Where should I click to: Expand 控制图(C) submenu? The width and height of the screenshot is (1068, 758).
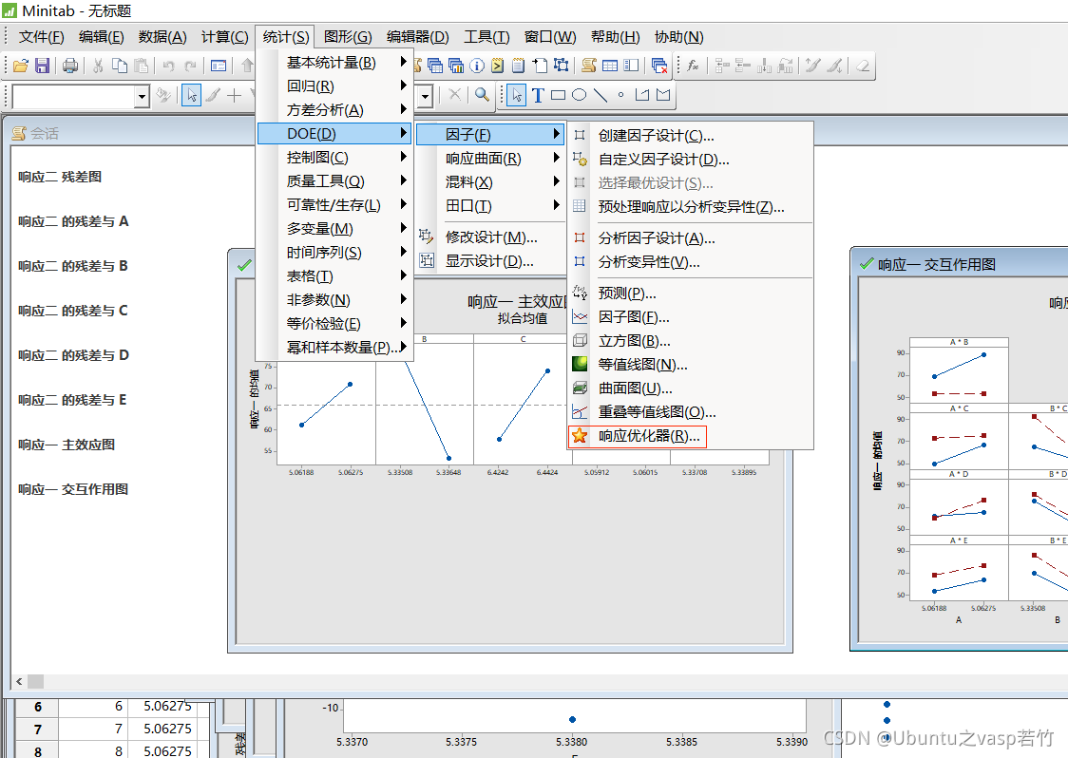pos(335,158)
